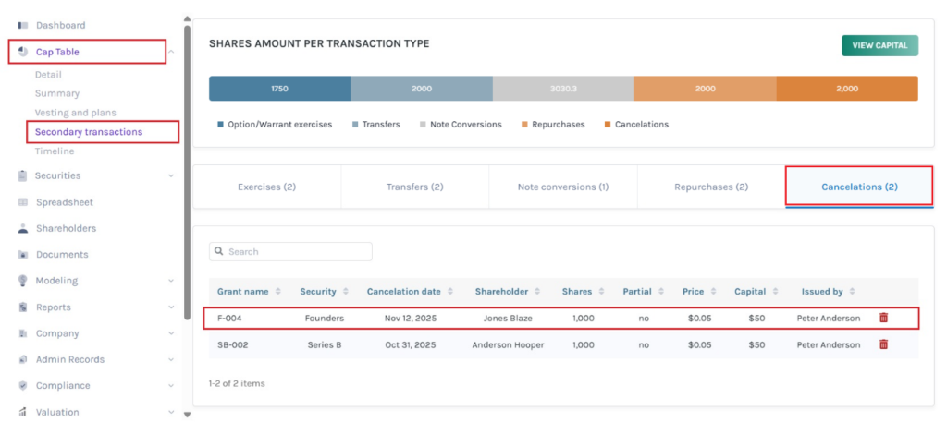Expand the Reports submenu chevron

[171, 307]
